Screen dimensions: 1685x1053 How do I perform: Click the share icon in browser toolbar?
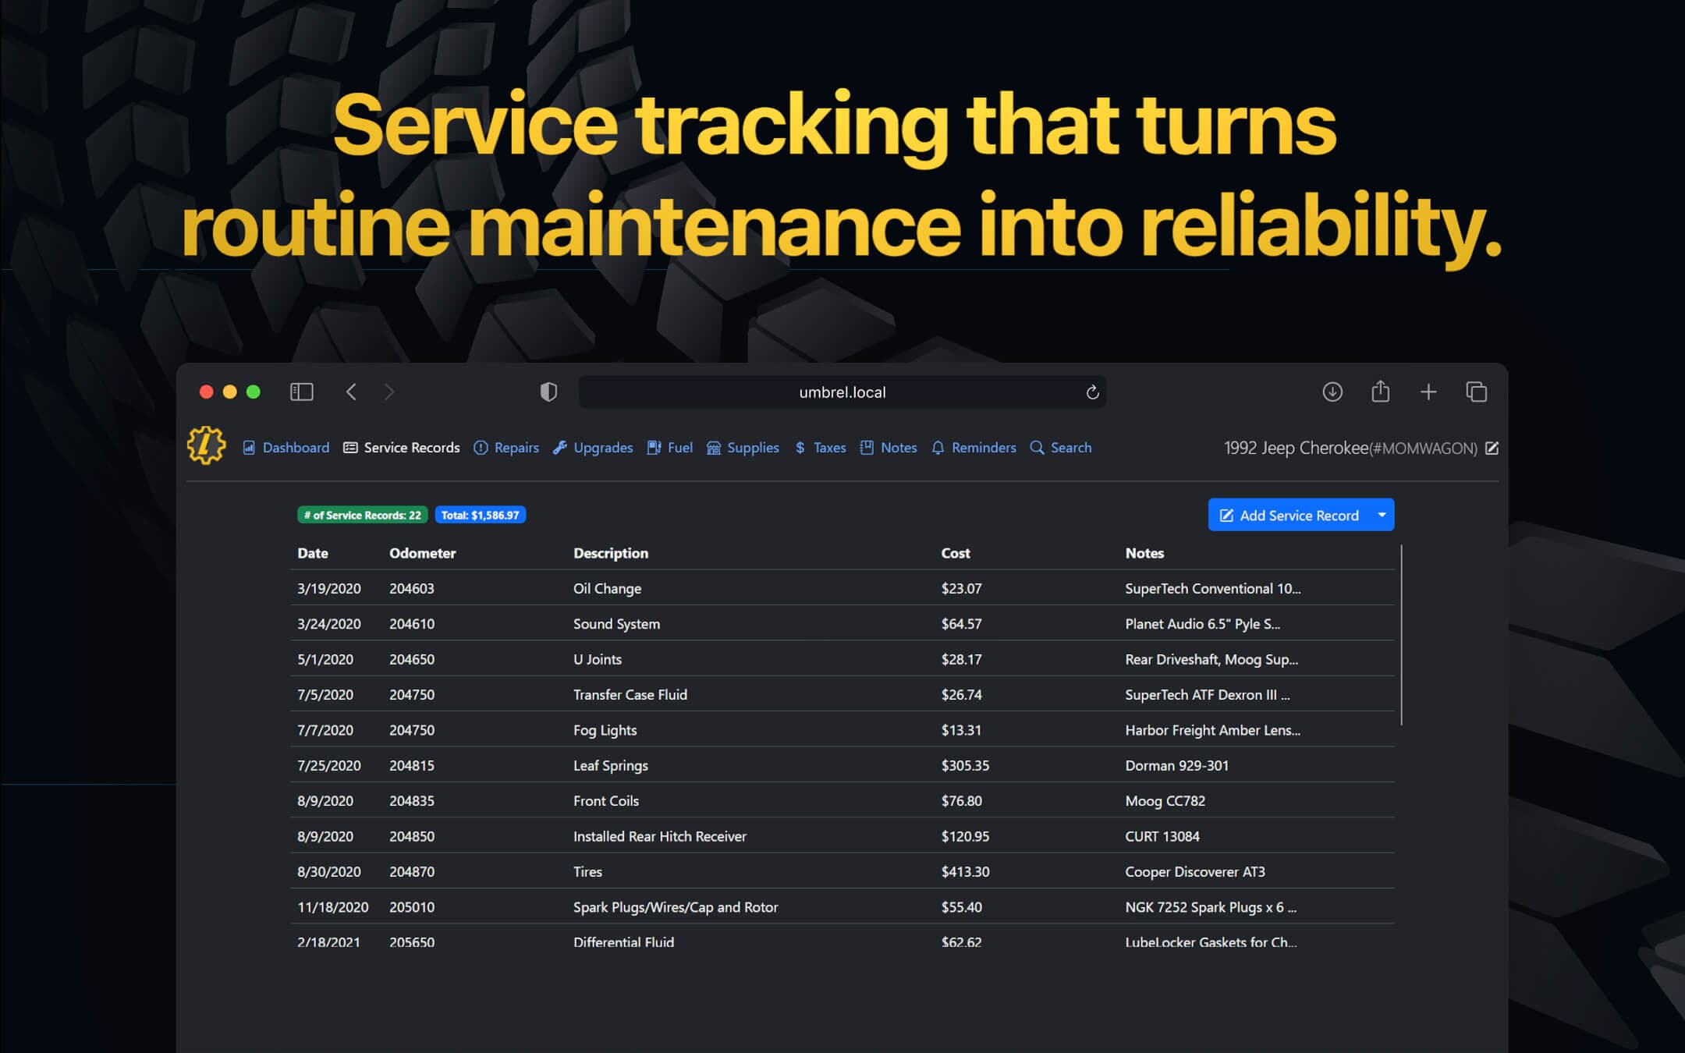pos(1380,391)
